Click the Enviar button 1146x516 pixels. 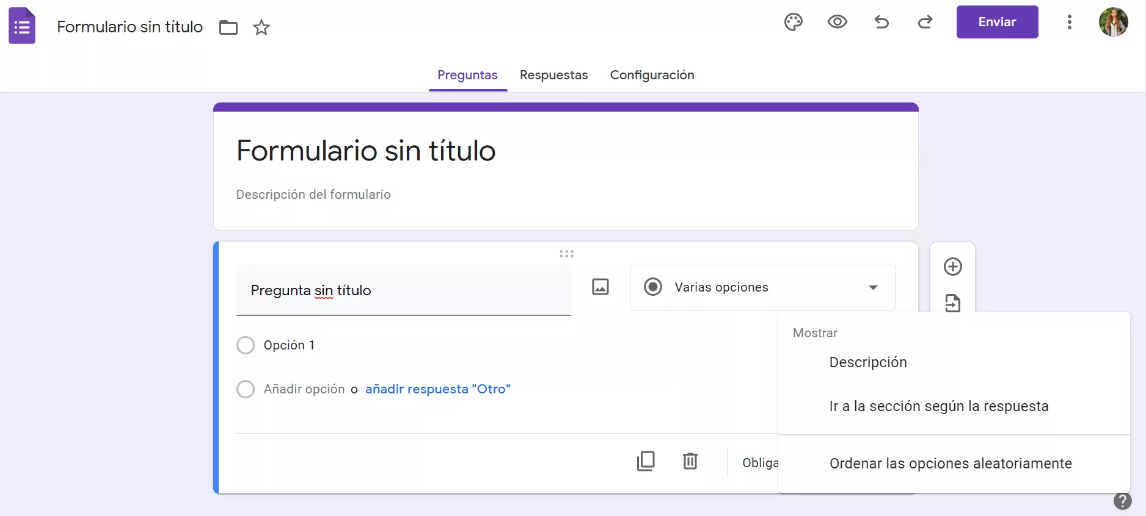(x=998, y=22)
